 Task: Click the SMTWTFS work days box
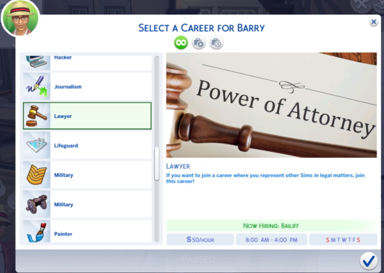pos(343,239)
